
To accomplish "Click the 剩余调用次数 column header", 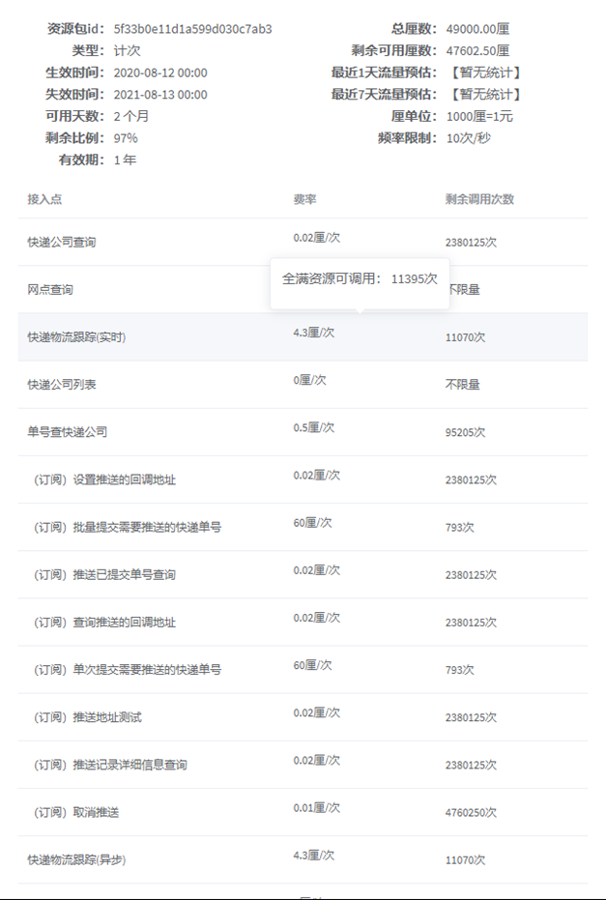I will click(479, 199).
